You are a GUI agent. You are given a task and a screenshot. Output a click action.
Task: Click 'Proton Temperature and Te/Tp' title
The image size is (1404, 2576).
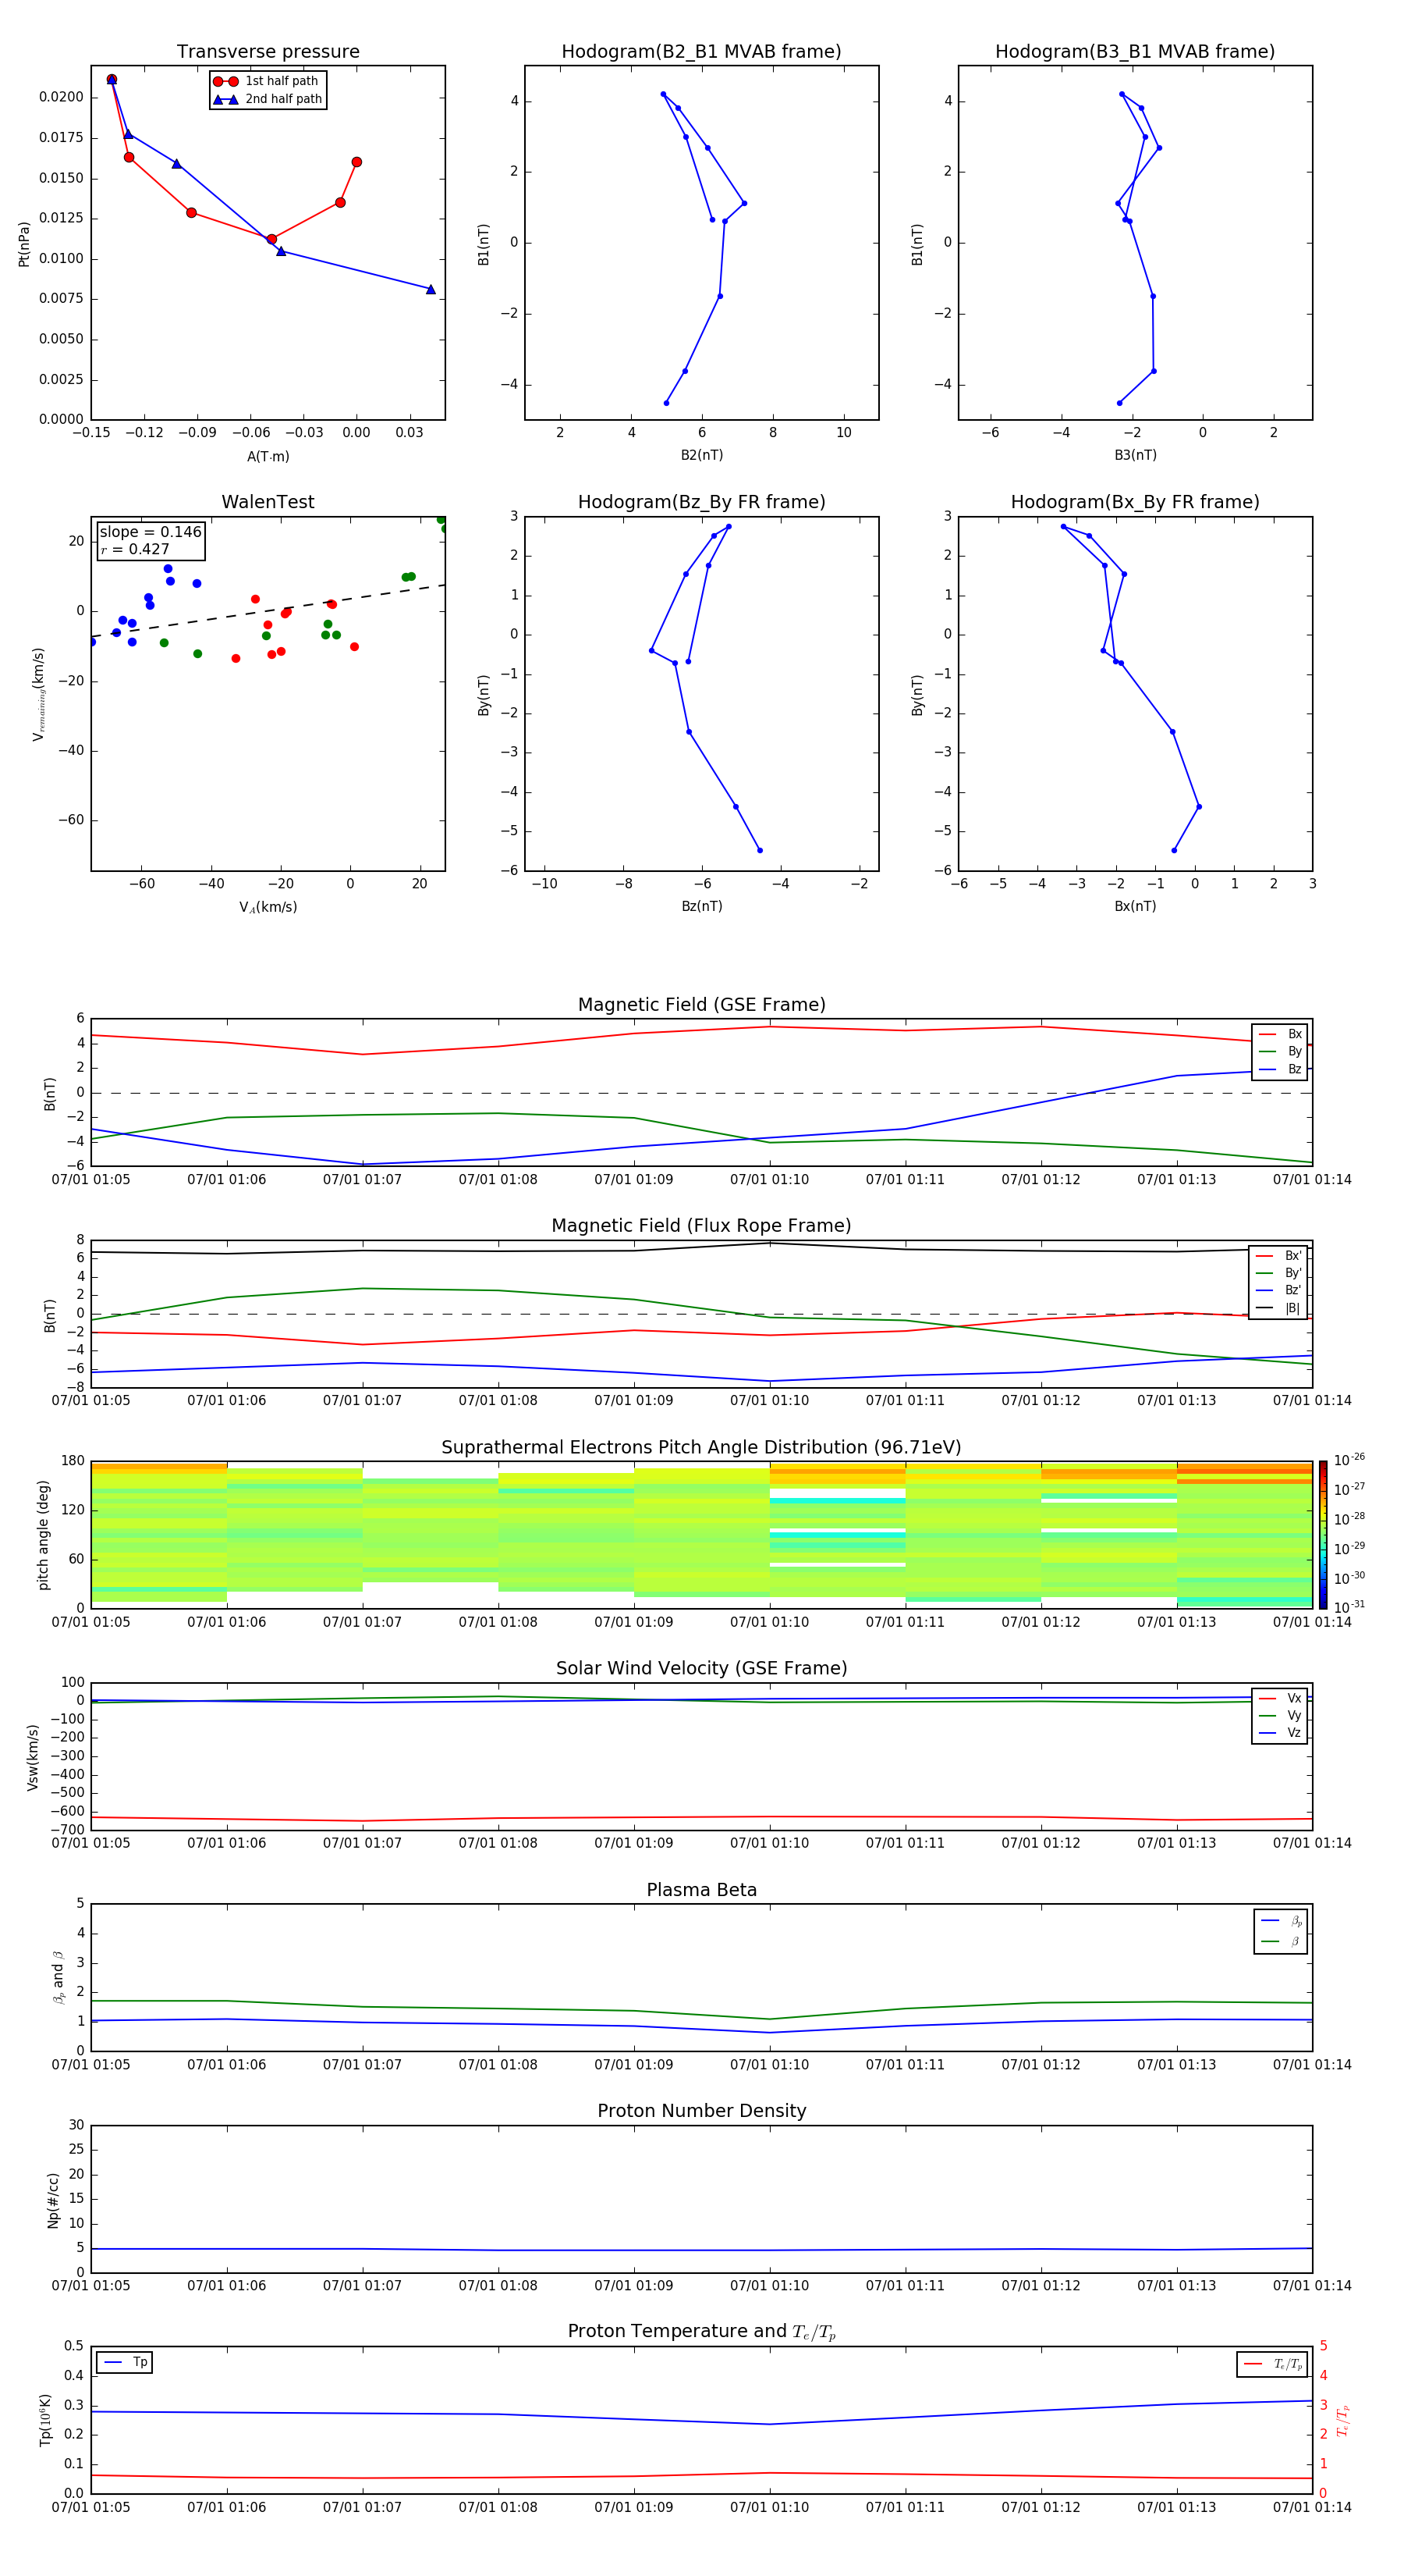[701, 2332]
